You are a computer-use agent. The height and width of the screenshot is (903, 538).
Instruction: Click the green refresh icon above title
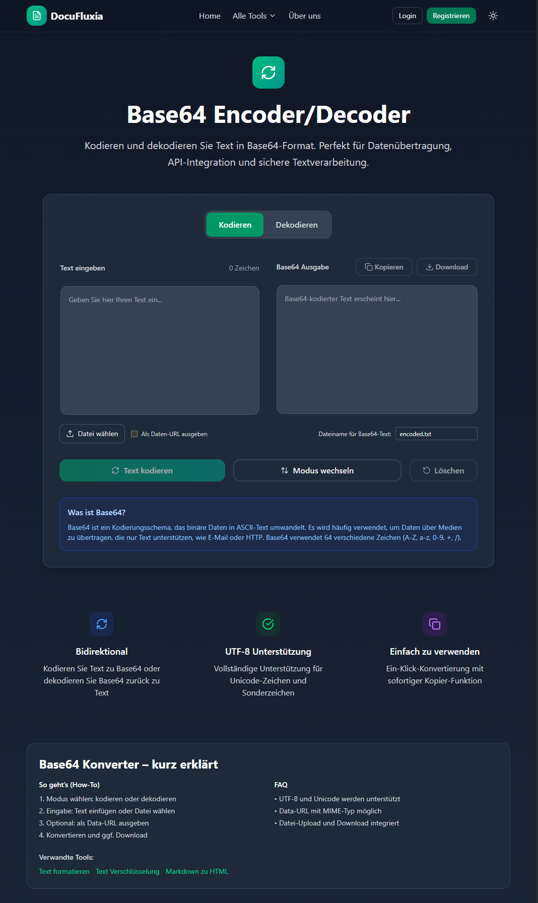[x=268, y=73]
